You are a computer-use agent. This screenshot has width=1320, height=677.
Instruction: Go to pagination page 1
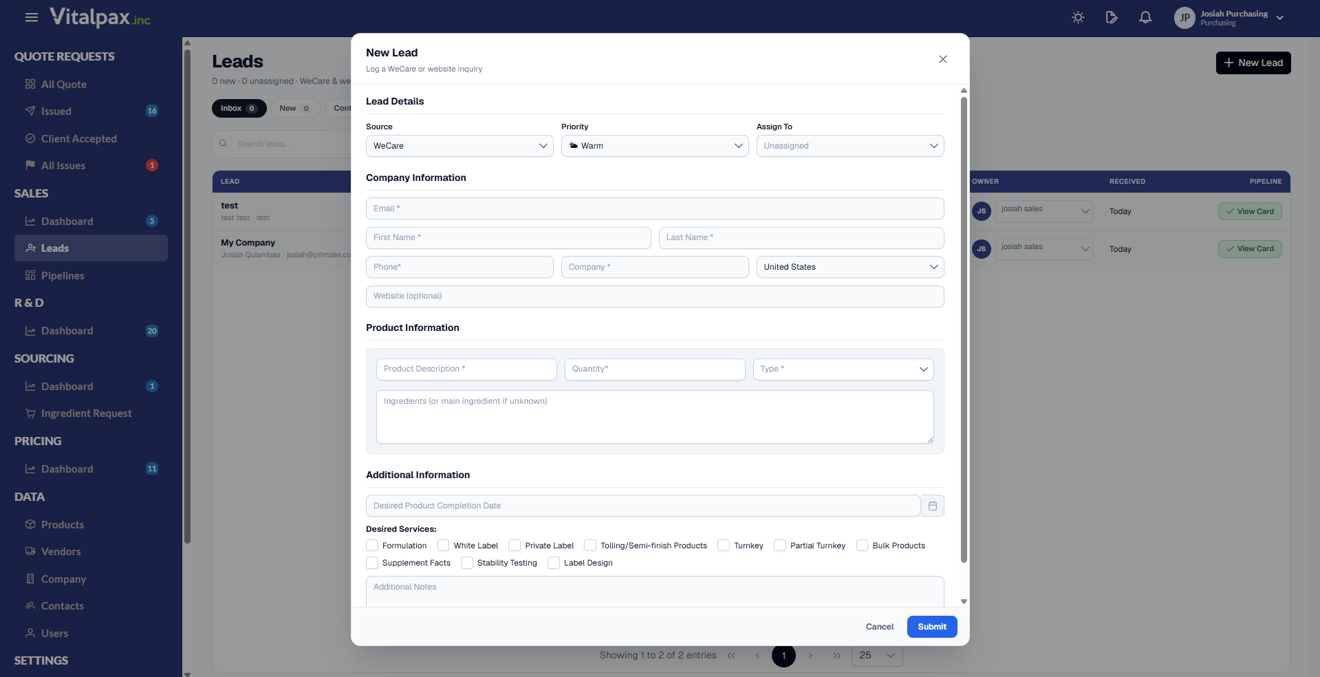pyautogui.click(x=783, y=656)
